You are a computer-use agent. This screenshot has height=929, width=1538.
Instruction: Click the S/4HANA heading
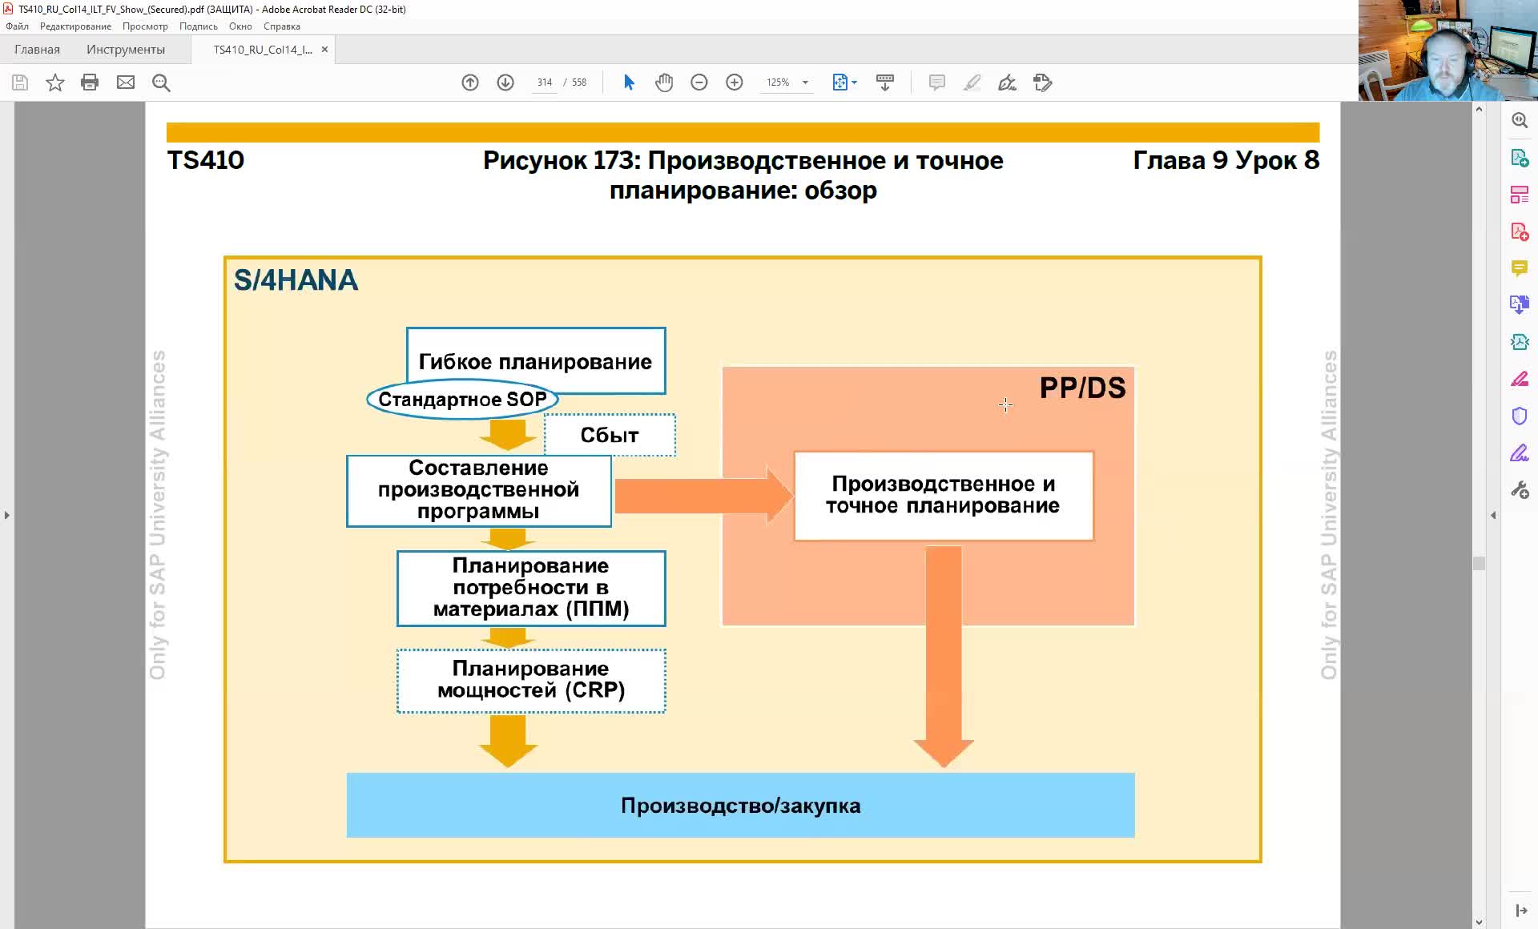296,280
